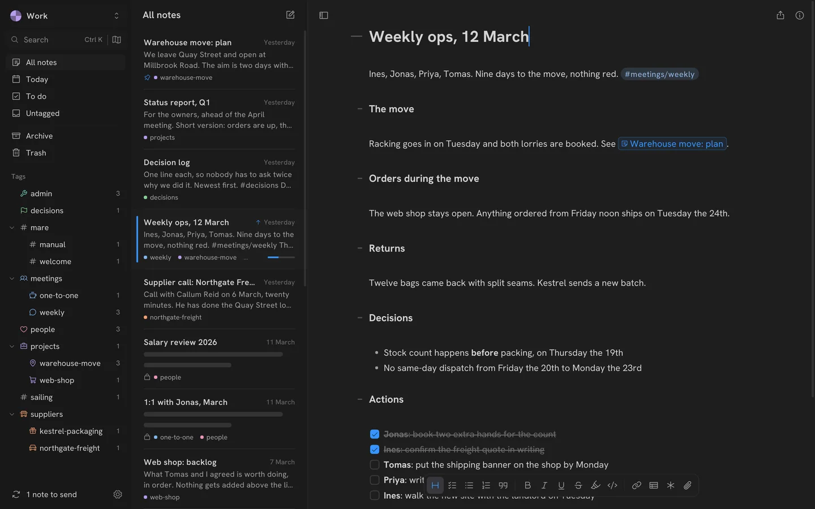Follow the Warehouse move: plan note link

pos(672,144)
